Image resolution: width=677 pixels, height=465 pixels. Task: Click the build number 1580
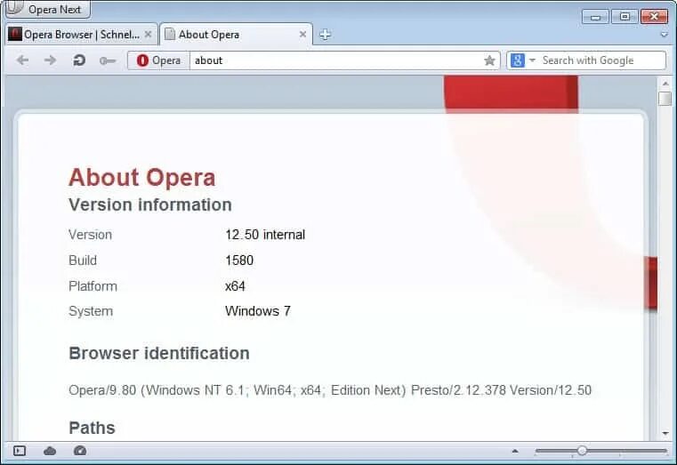click(239, 261)
